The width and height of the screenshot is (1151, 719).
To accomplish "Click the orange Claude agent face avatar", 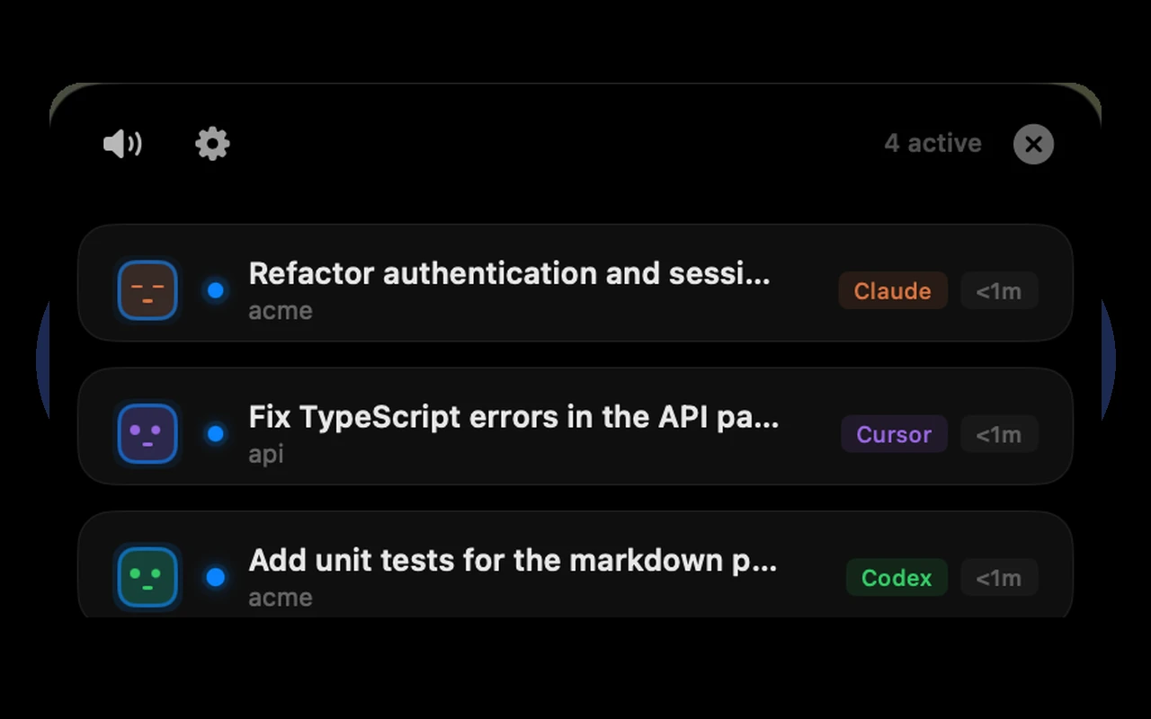I will pyautogui.click(x=147, y=290).
